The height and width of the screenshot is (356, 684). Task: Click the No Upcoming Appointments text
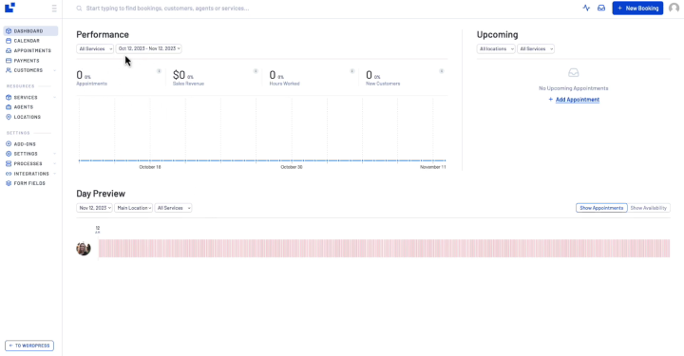click(573, 88)
